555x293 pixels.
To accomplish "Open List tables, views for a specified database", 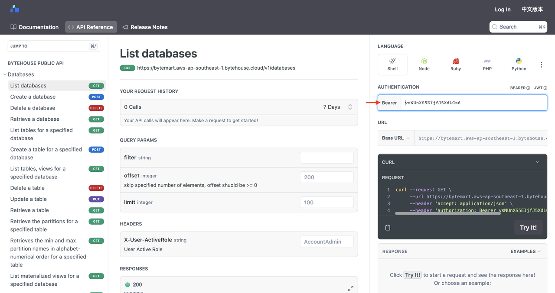I will pos(56,173).
